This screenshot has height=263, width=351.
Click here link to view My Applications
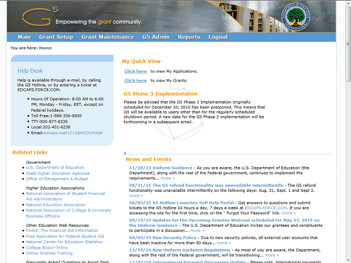pyautogui.click(x=135, y=71)
